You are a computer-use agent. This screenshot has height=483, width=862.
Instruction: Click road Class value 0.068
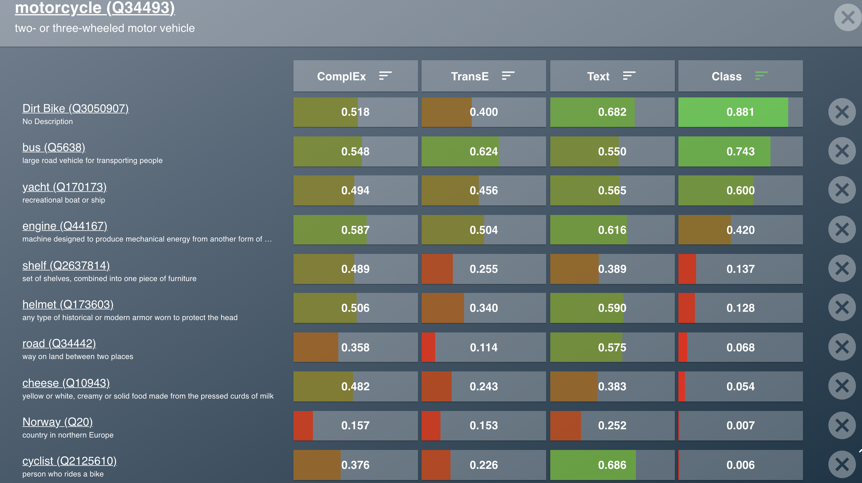(740, 347)
